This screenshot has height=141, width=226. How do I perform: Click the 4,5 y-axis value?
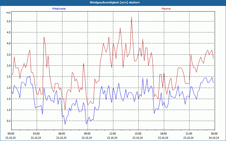click(9, 32)
